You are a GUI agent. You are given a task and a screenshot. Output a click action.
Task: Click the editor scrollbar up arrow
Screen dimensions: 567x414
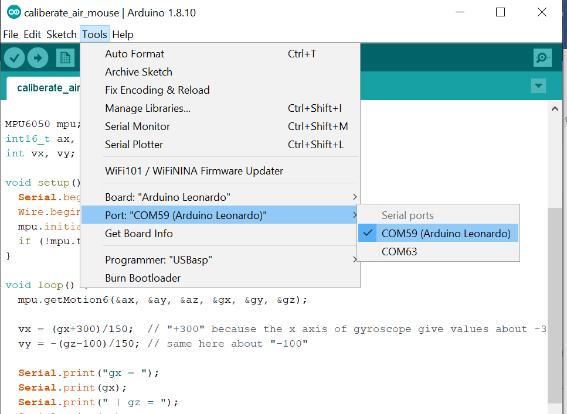click(555, 109)
